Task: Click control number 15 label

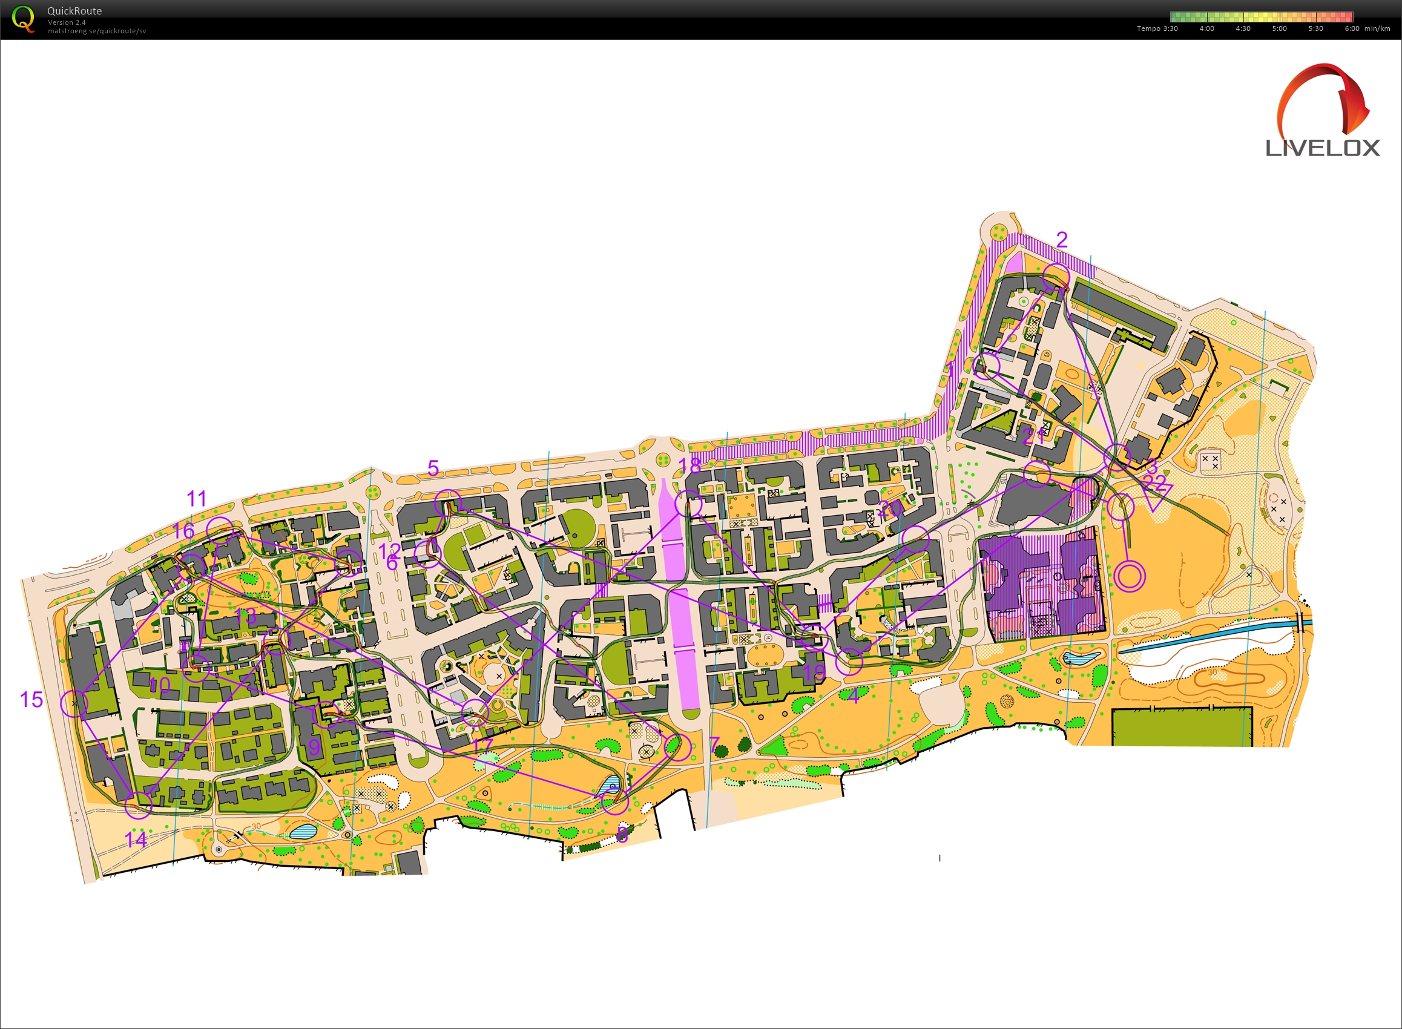Action: click(x=31, y=700)
